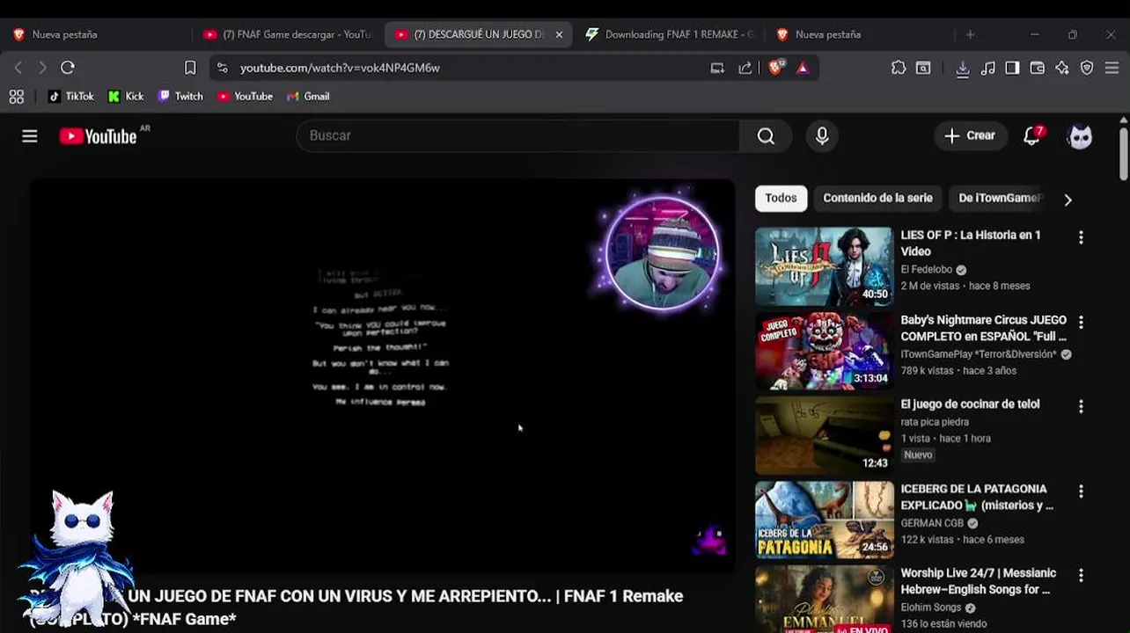Open YouTube notifications bell
The width and height of the screenshot is (1130, 633).
[1032, 135]
